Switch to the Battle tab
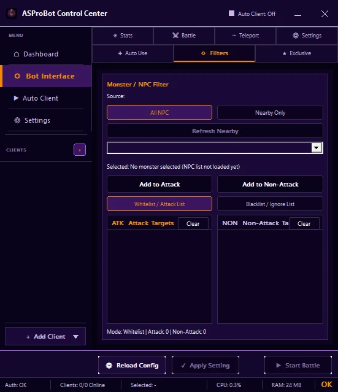 point(184,36)
